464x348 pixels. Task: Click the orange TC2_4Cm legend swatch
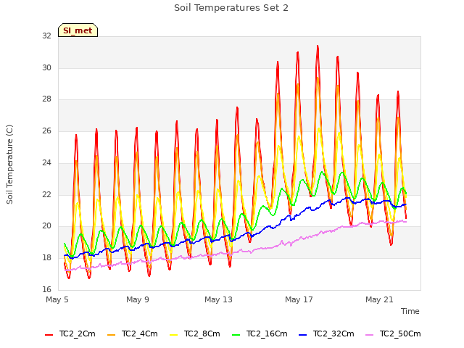111,335
